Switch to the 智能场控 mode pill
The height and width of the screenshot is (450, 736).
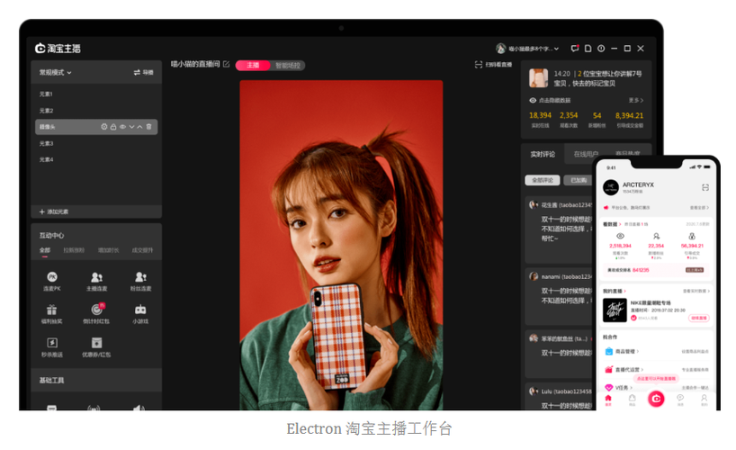288,66
